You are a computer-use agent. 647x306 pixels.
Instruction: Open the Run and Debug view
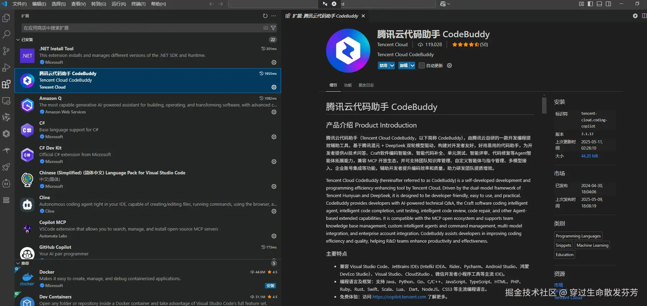point(6,68)
